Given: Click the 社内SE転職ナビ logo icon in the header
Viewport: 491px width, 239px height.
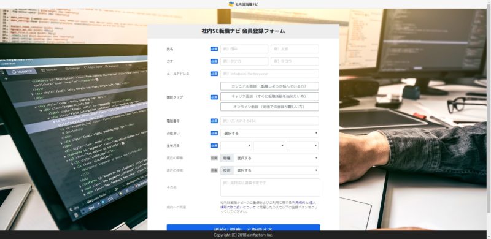Looking at the screenshot, I should pos(232,4).
